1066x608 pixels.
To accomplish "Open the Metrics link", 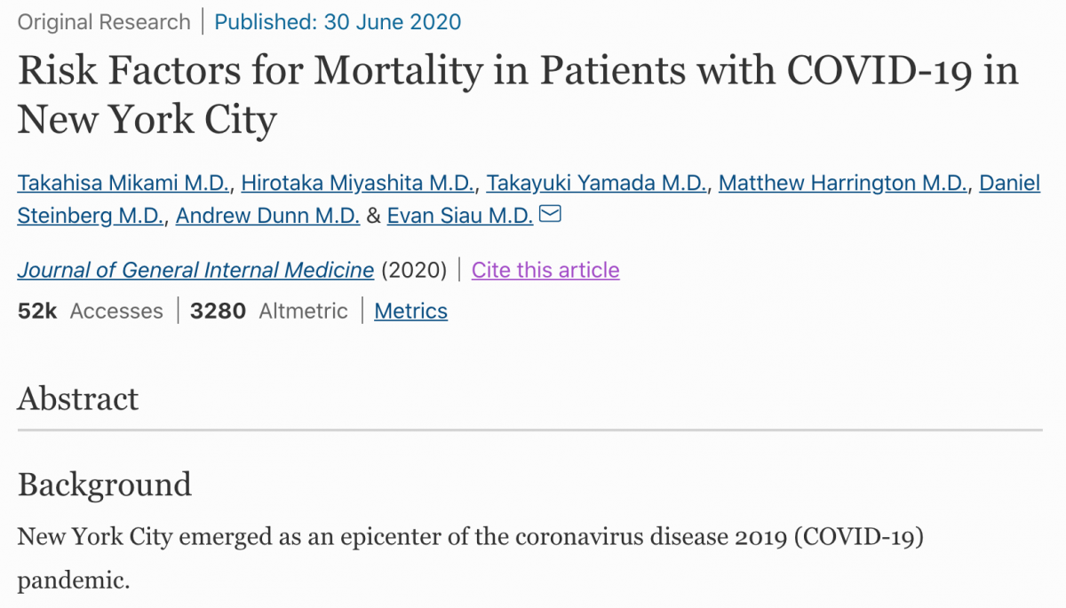I will tap(410, 311).
